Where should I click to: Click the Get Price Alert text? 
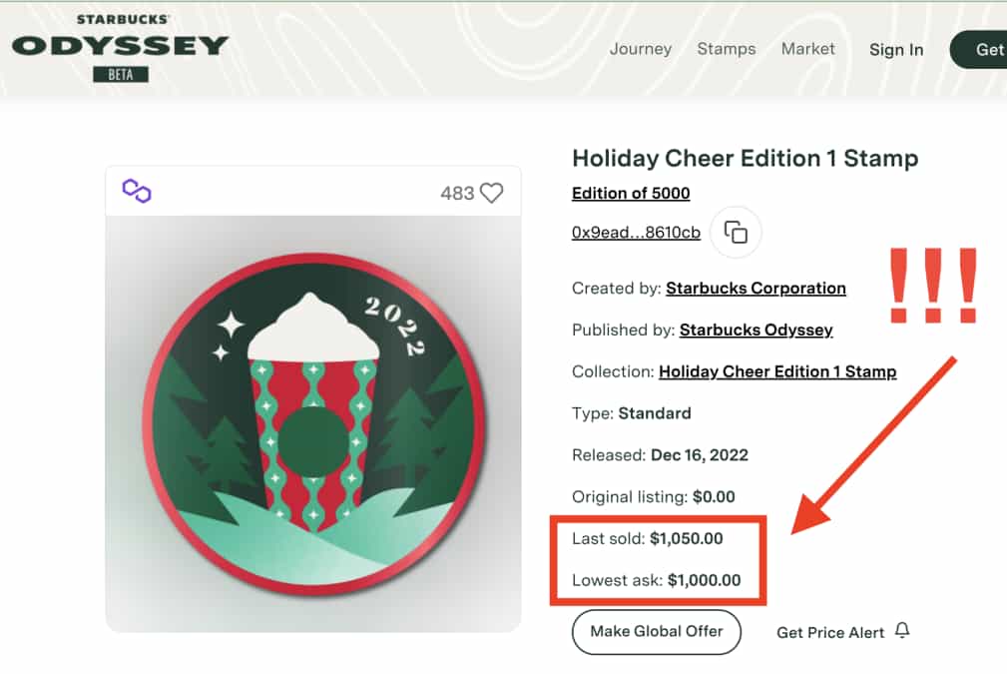click(x=830, y=632)
